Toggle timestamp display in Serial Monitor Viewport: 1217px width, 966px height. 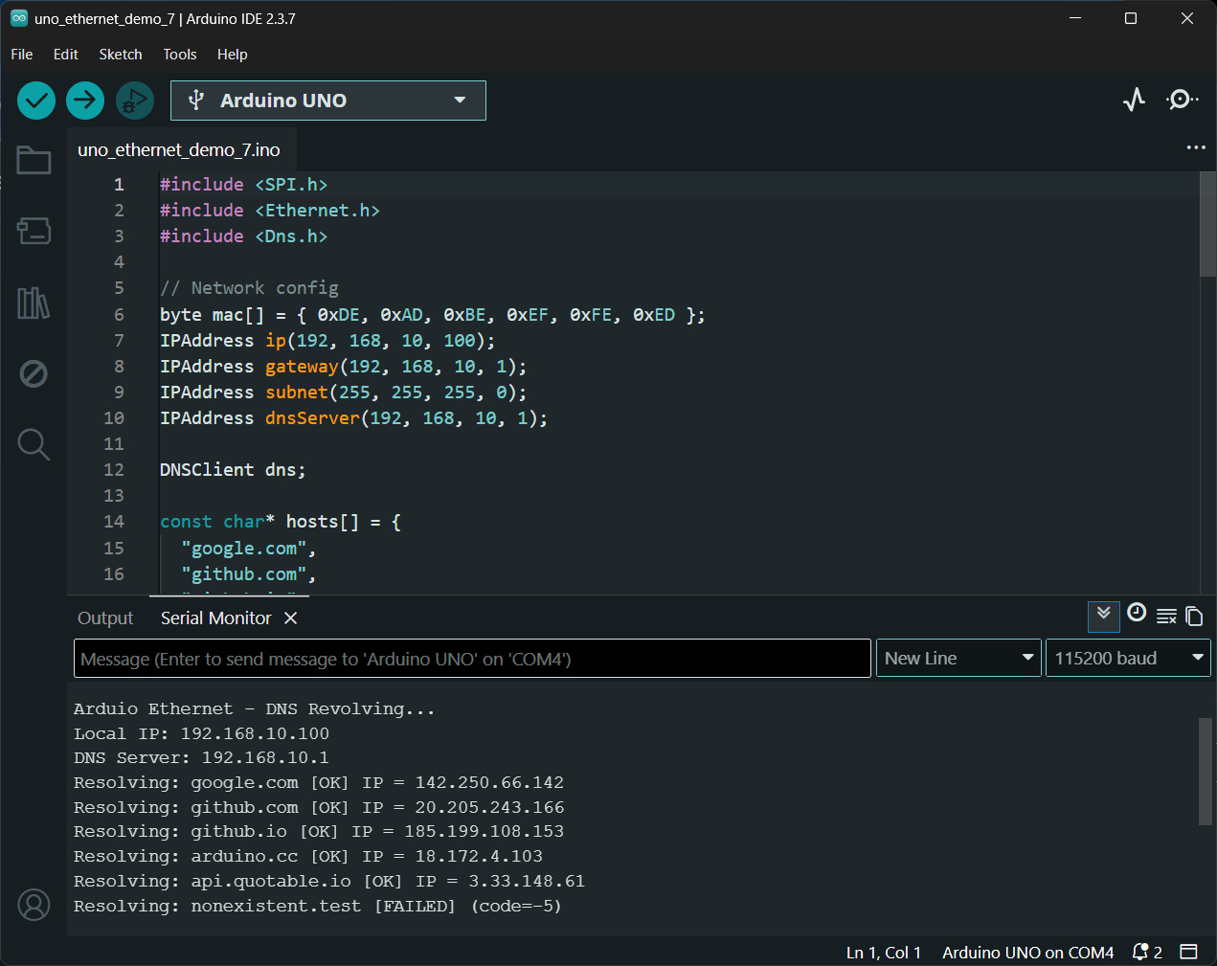coord(1137,614)
